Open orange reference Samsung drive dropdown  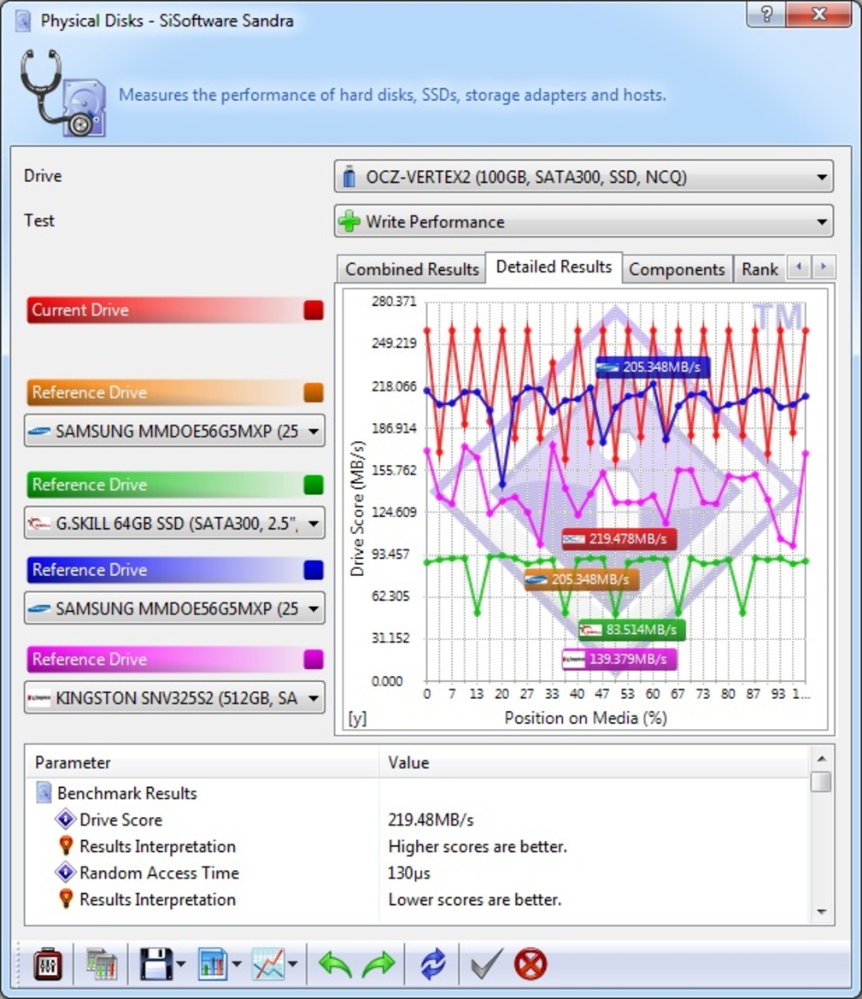pos(174,431)
